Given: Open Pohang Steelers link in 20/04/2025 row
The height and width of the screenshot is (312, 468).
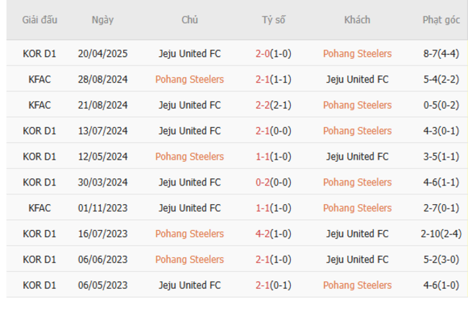Looking at the screenshot, I should click(357, 54).
